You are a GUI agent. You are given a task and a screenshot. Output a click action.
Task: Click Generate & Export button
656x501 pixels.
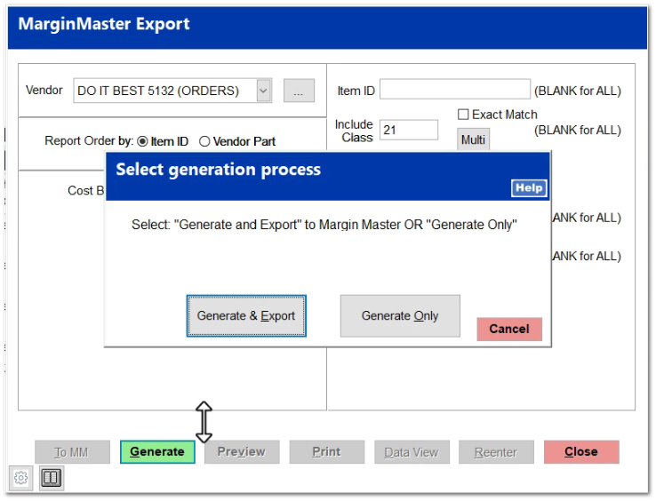(246, 315)
